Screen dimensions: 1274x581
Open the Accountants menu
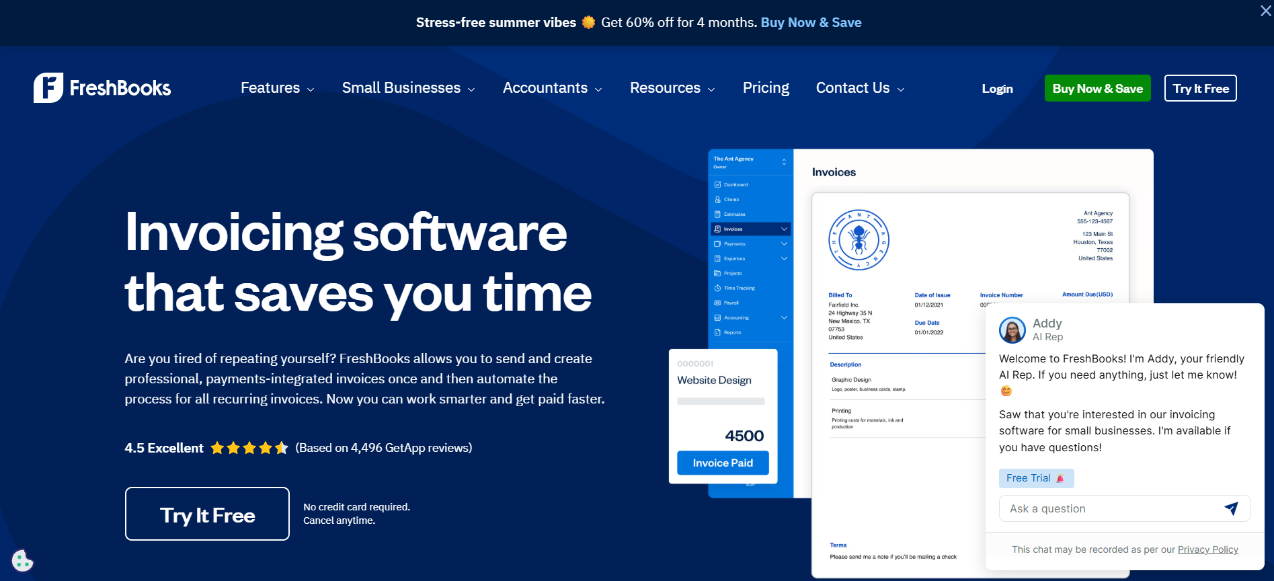coord(545,88)
